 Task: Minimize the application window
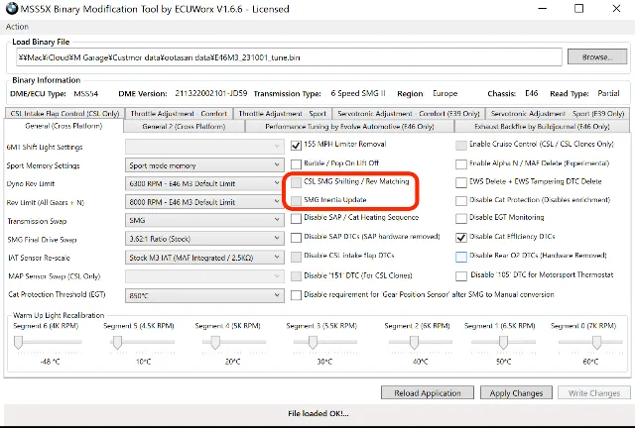tap(543, 9)
